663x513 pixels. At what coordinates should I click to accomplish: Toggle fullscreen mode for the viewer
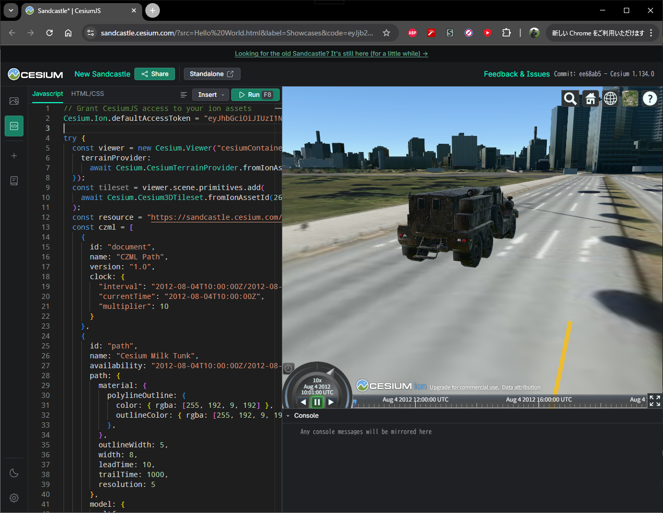[x=655, y=401]
